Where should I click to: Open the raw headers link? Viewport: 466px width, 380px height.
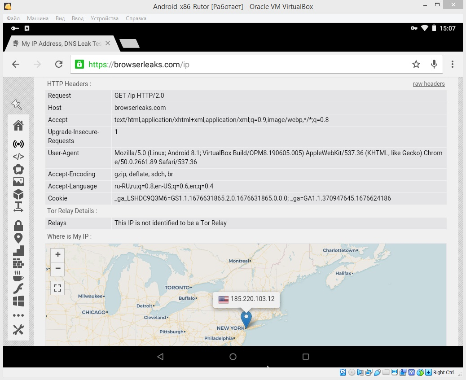[x=429, y=84]
